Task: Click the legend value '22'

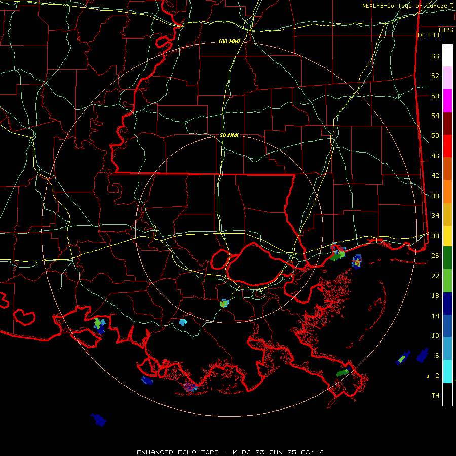Action: pos(435,276)
